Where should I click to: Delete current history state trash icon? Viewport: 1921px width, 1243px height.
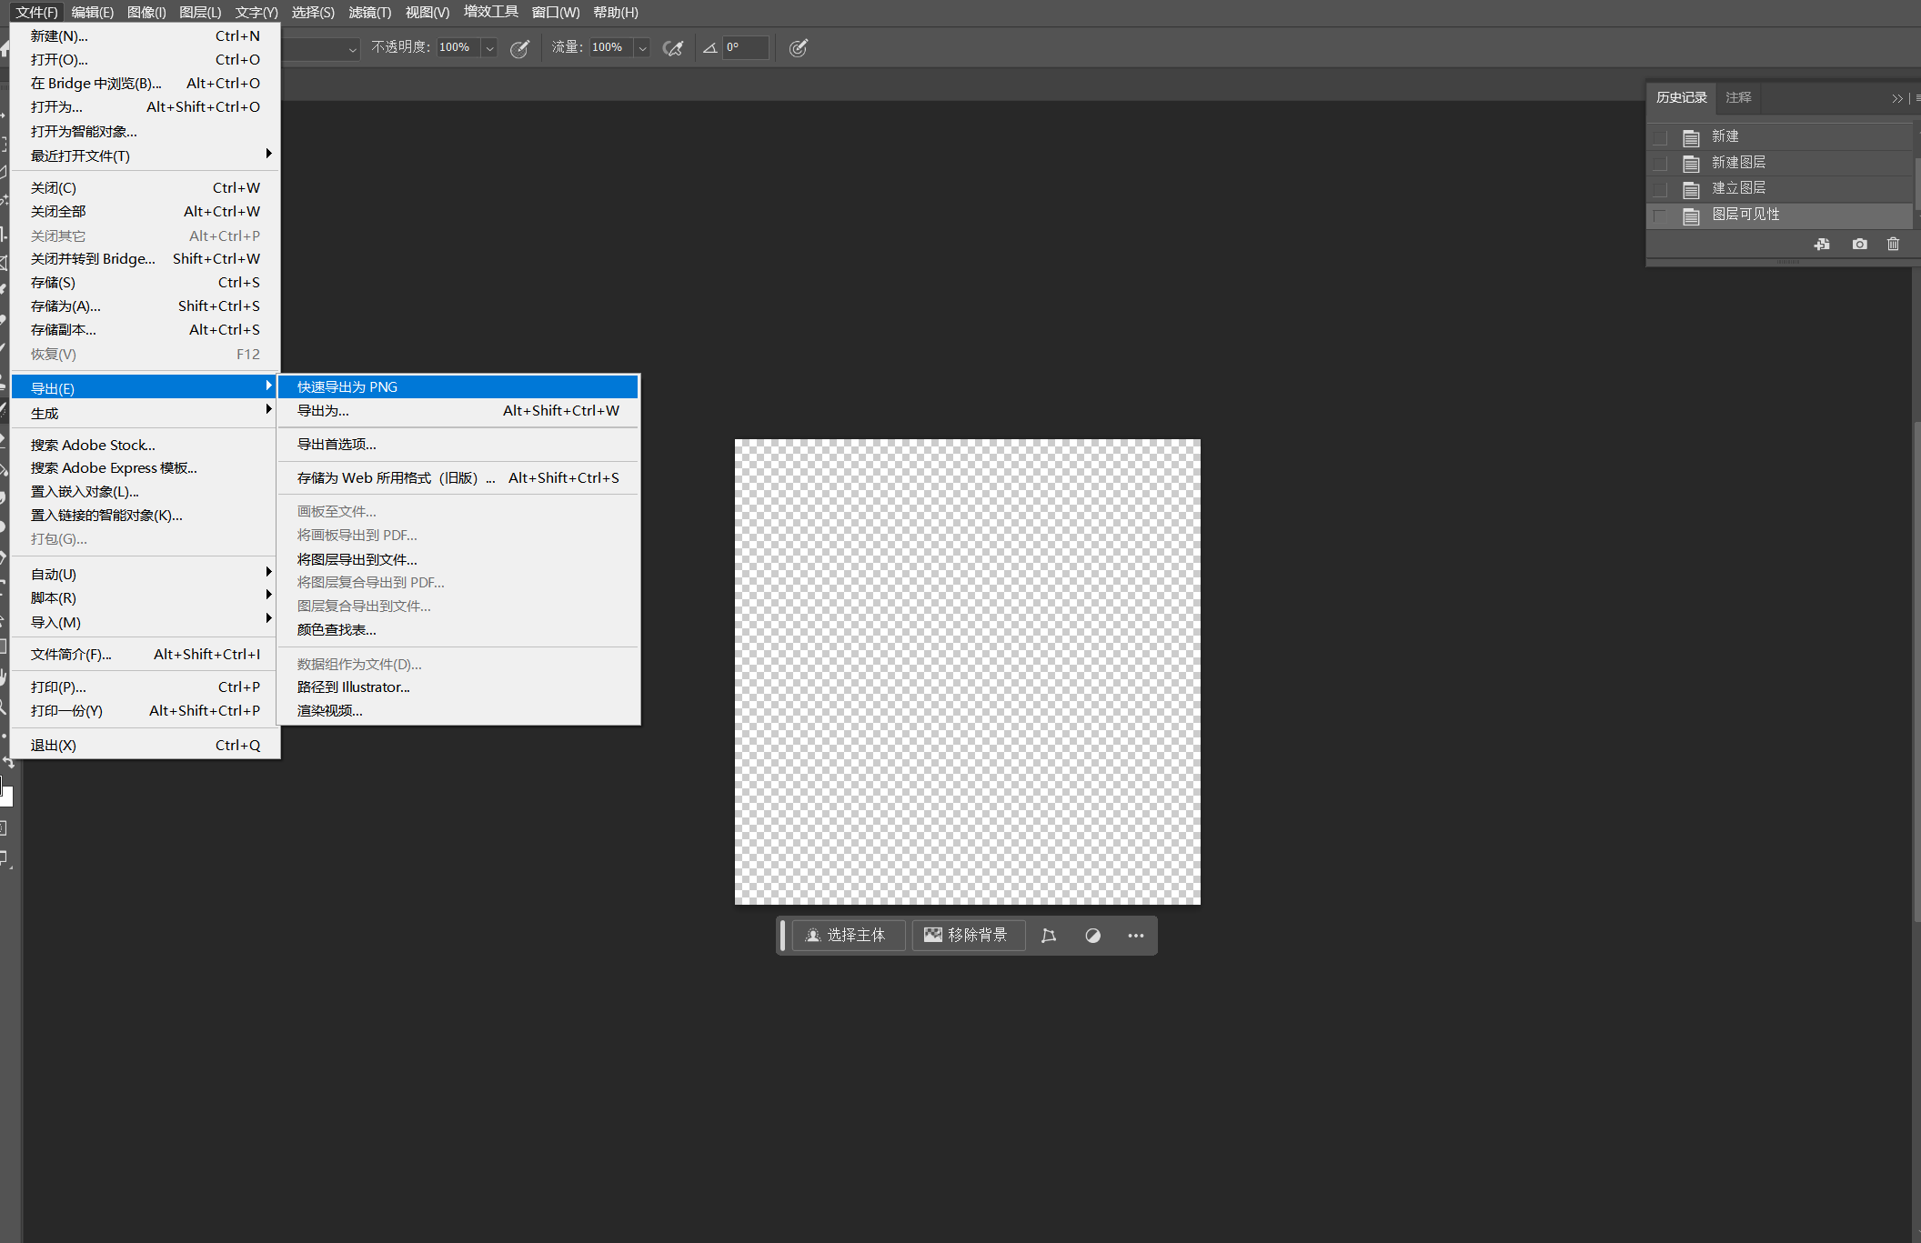[1893, 244]
